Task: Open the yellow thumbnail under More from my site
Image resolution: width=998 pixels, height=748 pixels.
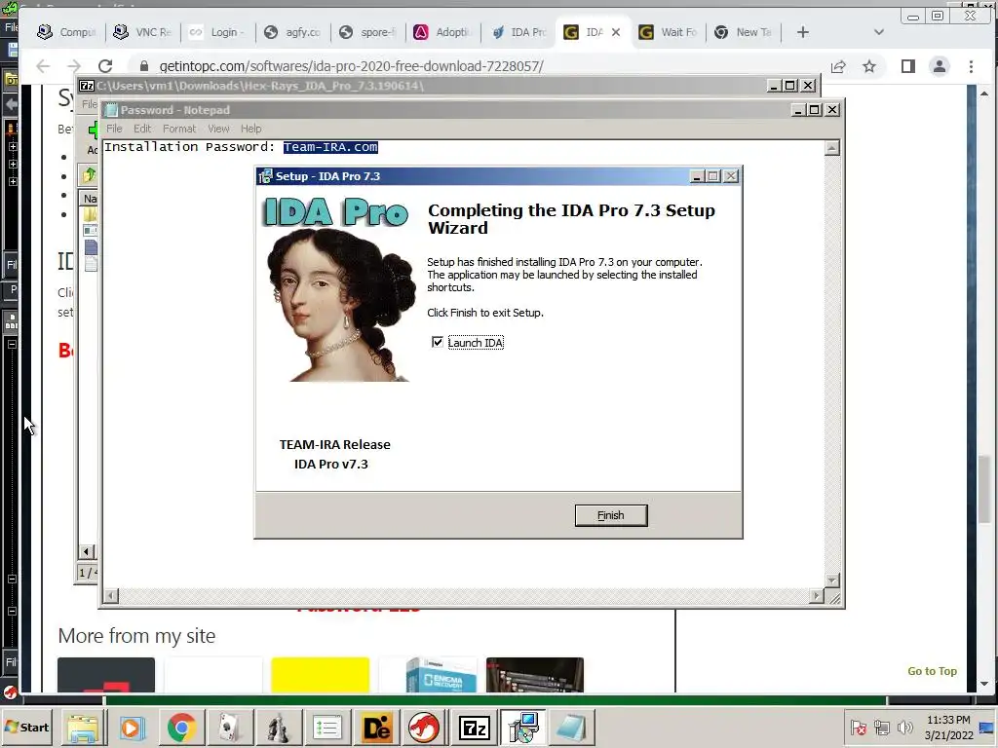Action: [320, 675]
